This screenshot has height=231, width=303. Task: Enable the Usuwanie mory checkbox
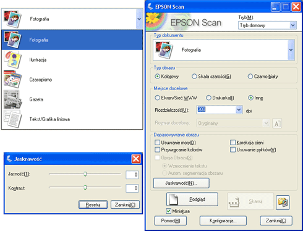pyautogui.click(x=157, y=143)
